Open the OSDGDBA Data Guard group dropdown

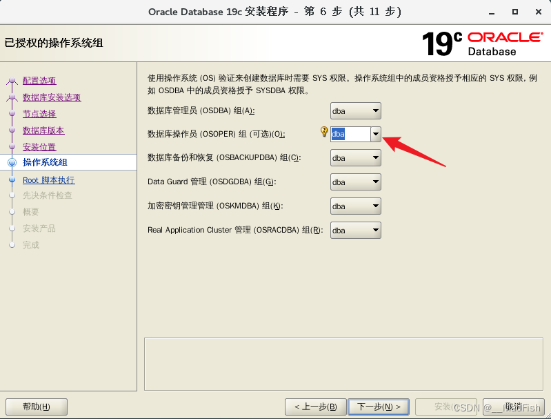tap(356, 182)
